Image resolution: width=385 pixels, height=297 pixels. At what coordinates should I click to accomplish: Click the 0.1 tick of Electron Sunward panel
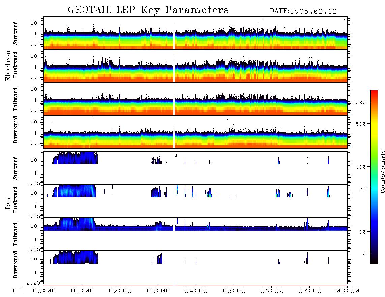point(36,44)
